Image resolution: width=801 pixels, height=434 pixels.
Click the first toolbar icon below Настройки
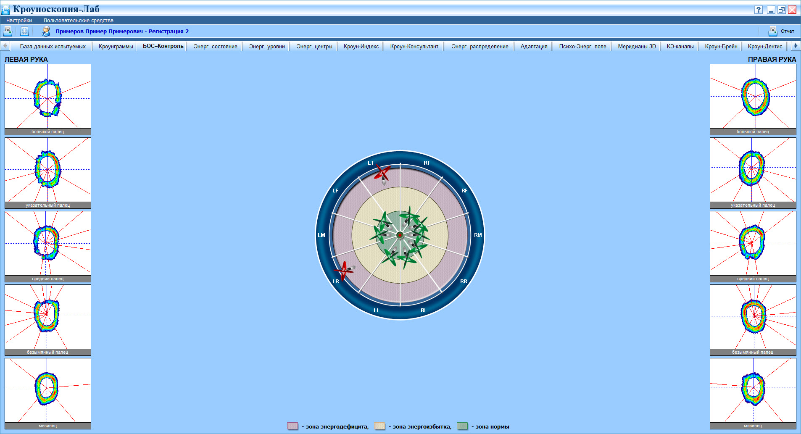pyautogui.click(x=8, y=31)
